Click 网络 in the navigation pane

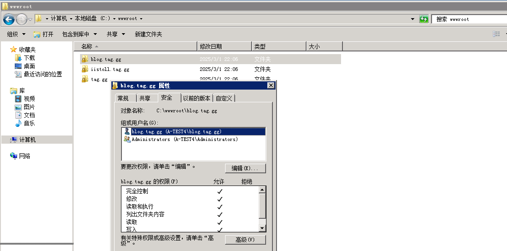click(x=25, y=156)
